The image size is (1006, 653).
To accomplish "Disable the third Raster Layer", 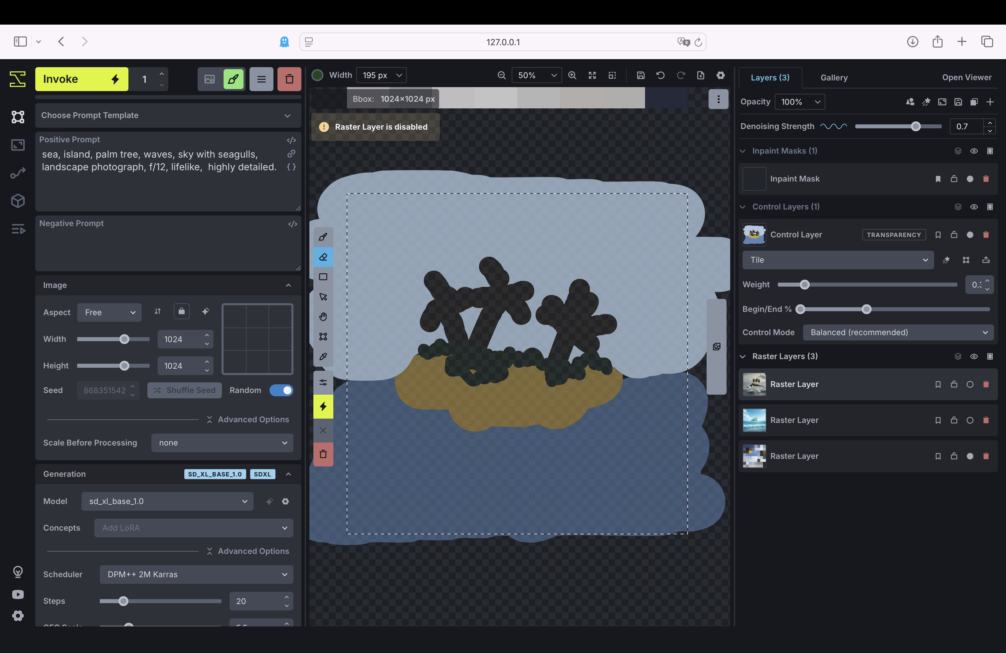I will pyautogui.click(x=970, y=456).
